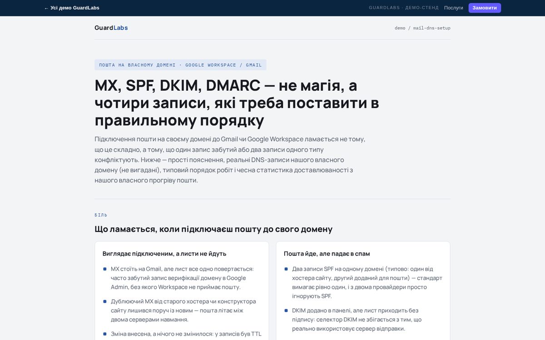Click the "БІЛЬ" section label

(101, 215)
